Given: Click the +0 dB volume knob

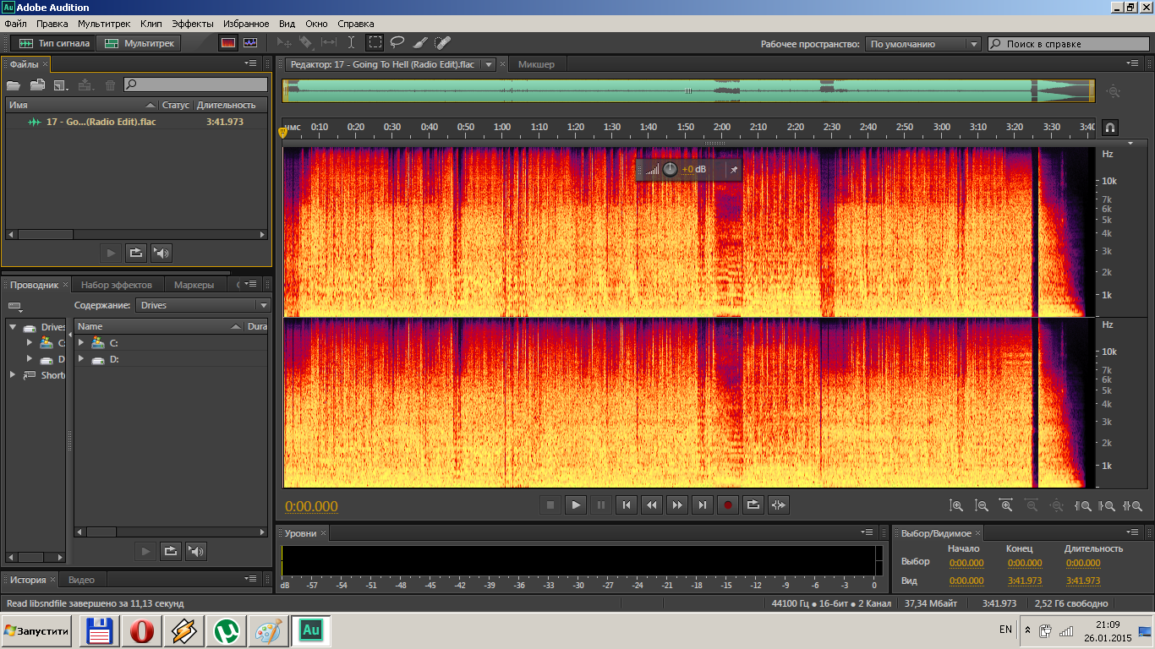Looking at the screenshot, I should (670, 169).
